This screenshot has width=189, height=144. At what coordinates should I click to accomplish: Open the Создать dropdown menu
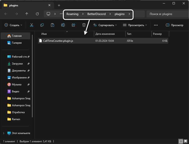click(13, 25)
